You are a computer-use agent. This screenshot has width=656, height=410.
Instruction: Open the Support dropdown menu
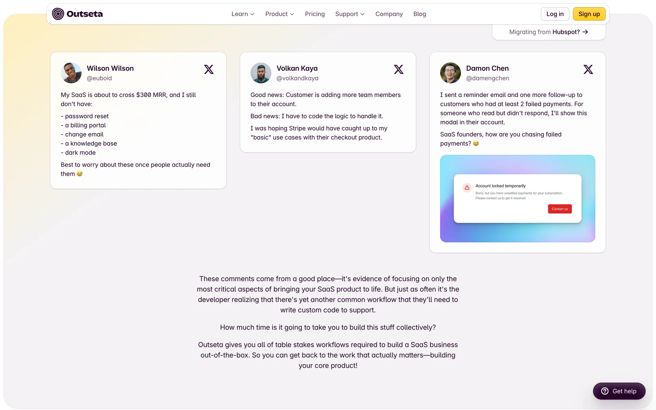click(350, 14)
